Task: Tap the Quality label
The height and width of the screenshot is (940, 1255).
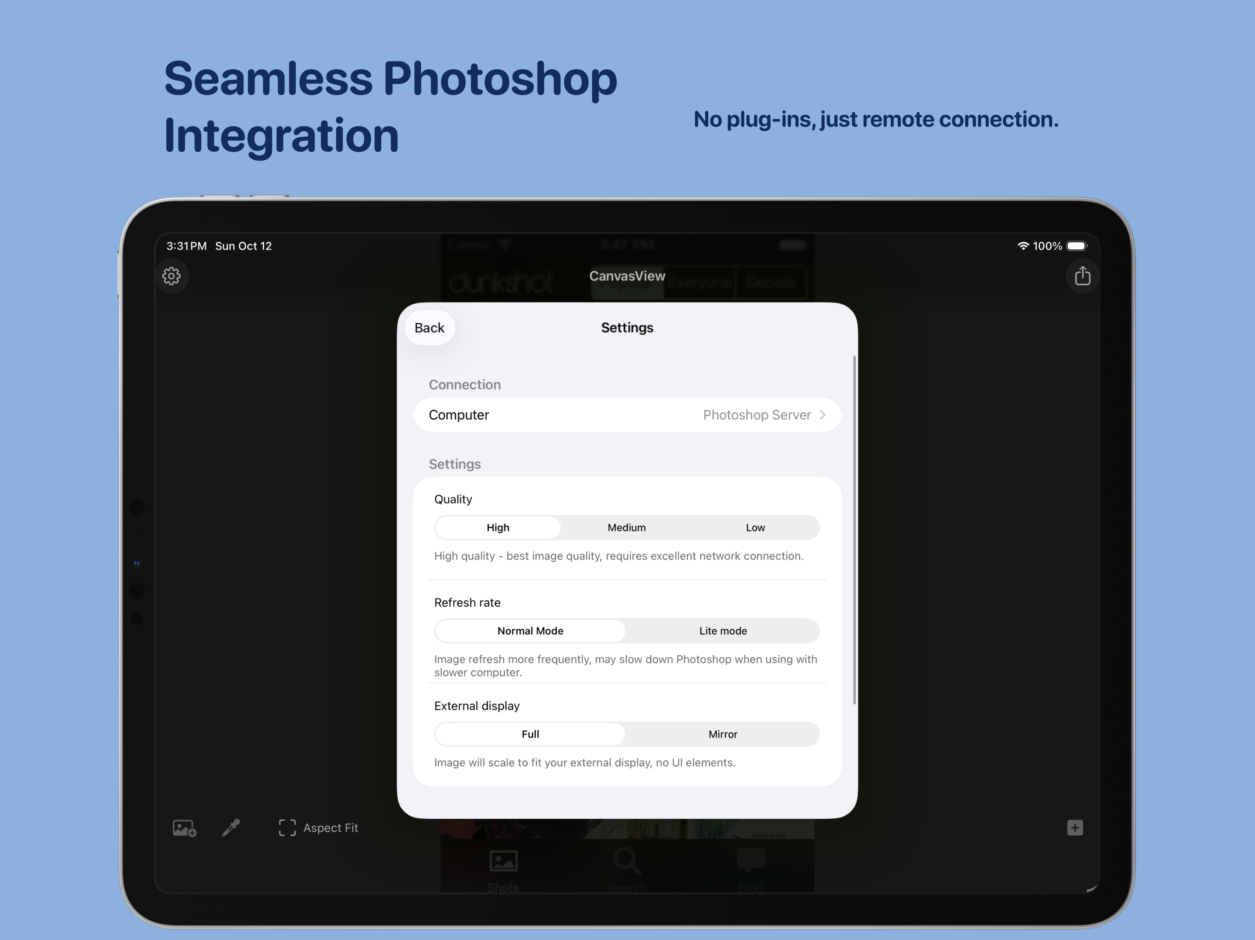Action: tap(453, 499)
